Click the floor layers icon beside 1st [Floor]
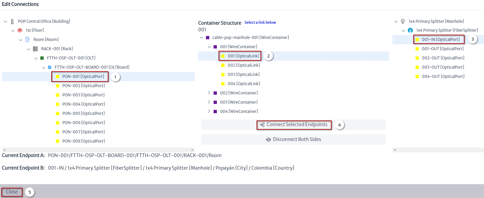 pyautogui.click(x=20, y=30)
